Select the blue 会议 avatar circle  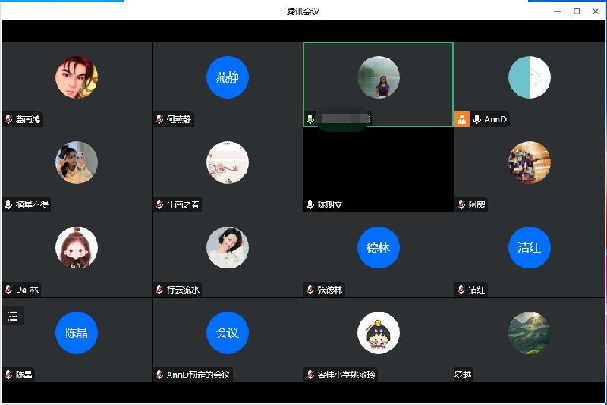pos(228,333)
